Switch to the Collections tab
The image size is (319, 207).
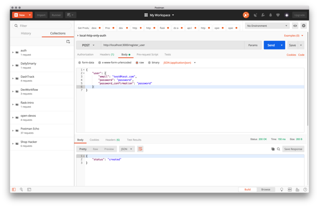(x=58, y=34)
